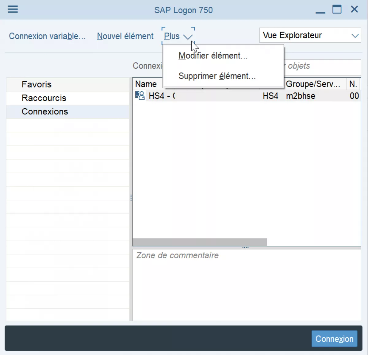Collapse the Plus dropdown menu
The image size is (368, 355).
[x=178, y=36]
